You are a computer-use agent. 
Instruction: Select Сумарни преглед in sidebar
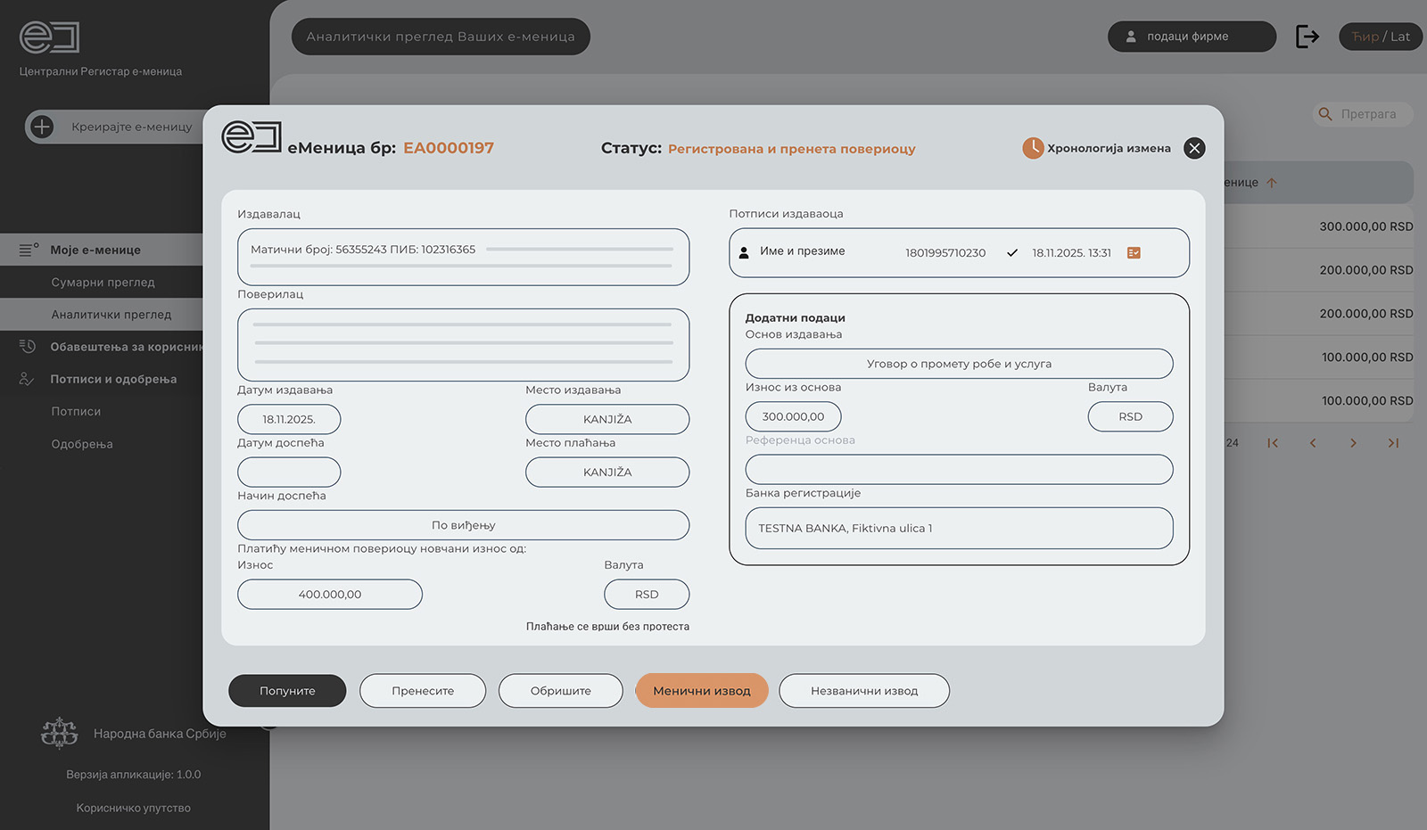[x=103, y=283]
